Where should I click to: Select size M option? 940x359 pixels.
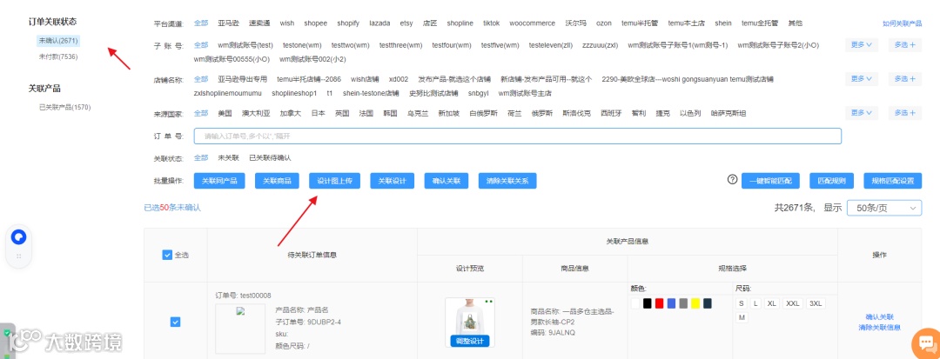pos(742,318)
